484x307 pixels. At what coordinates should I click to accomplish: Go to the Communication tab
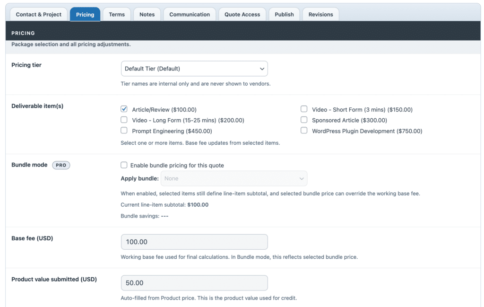click(190, 14)
